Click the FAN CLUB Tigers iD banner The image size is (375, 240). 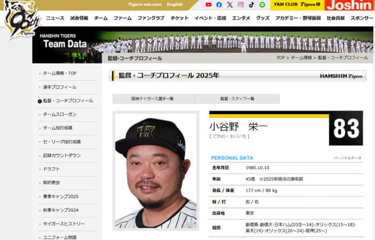coord(297,5)
